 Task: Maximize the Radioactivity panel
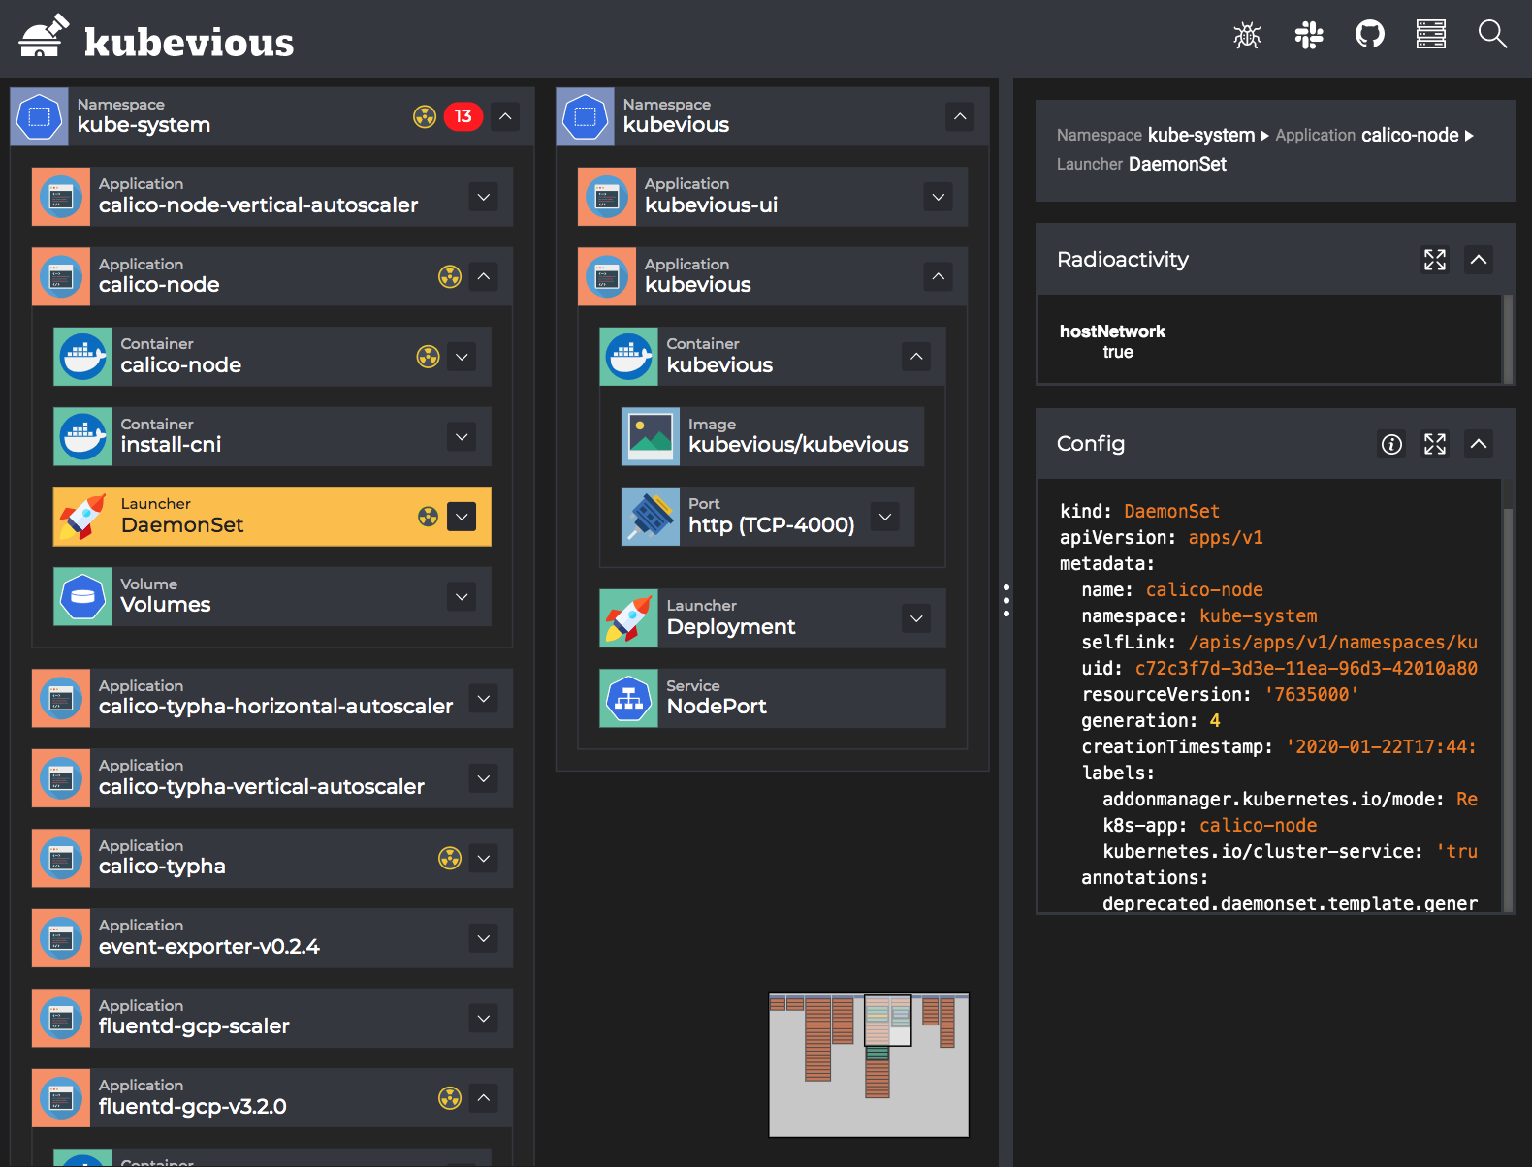tap(1435, 260)
